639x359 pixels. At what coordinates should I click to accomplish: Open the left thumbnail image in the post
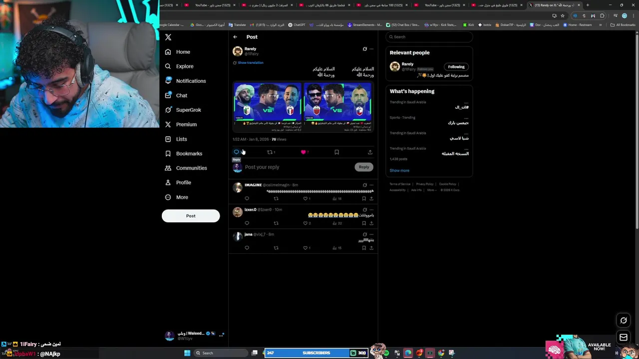coord(268,107)
